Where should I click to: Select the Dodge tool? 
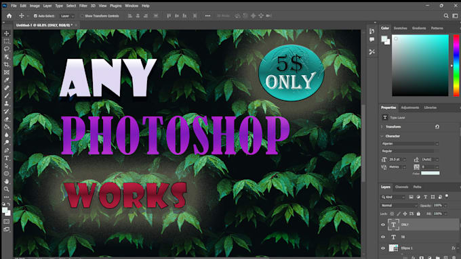coord(7,143)
